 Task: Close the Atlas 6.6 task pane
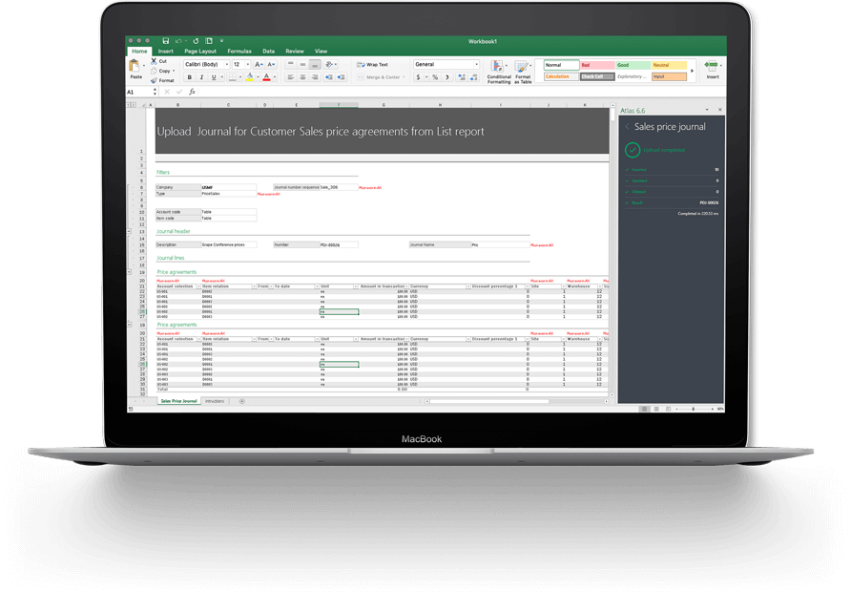[720, 110]
